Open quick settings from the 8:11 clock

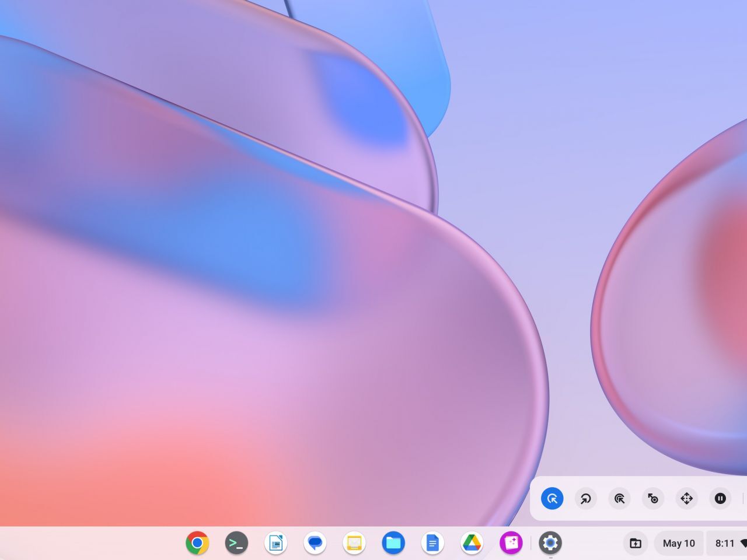(x=727, y=544)
